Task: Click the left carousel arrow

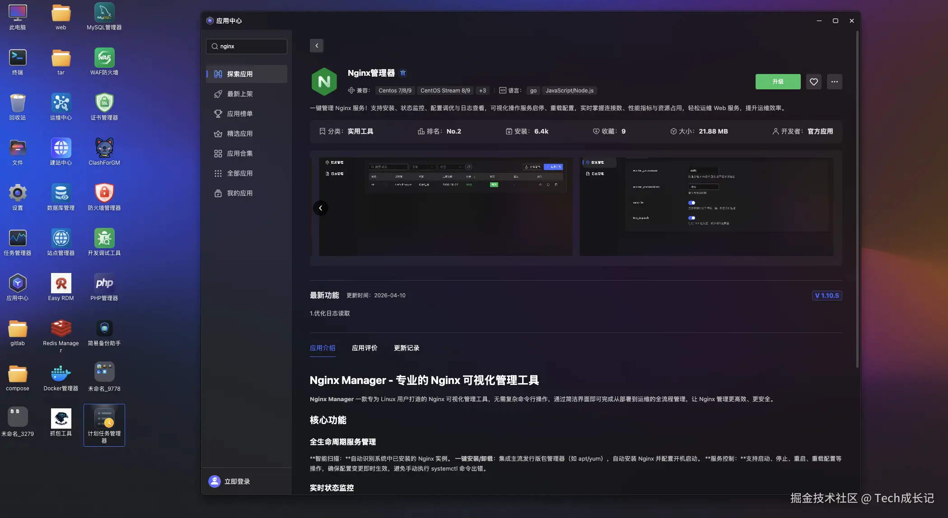Action: 321,208
